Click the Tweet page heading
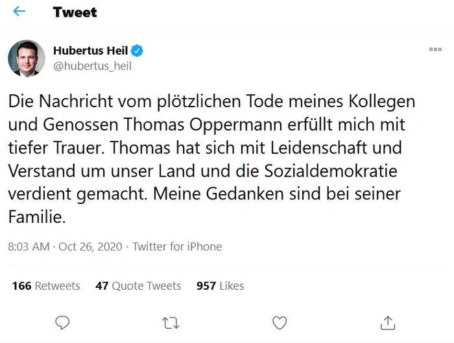The width and height of the screenshot is (454, 343). tap(75, 12)
